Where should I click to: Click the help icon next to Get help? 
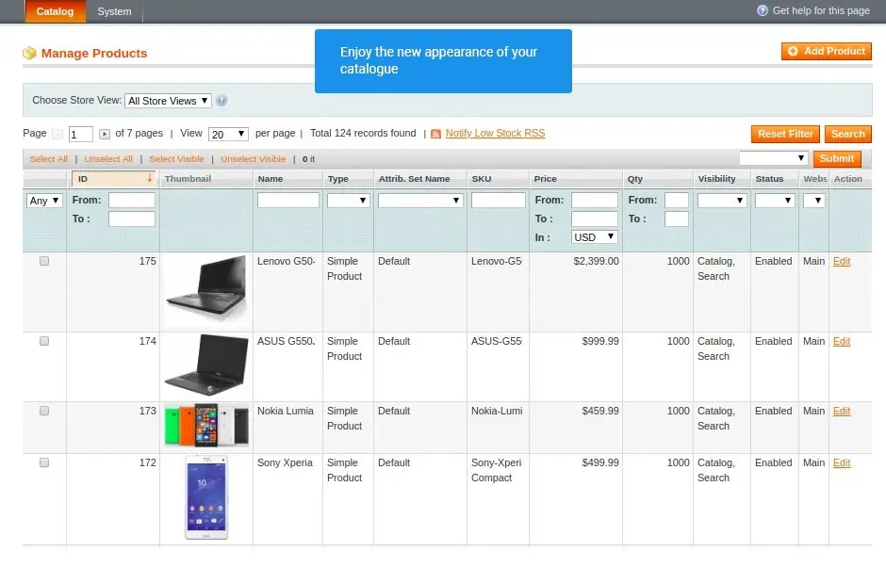[x=763, y=10]
